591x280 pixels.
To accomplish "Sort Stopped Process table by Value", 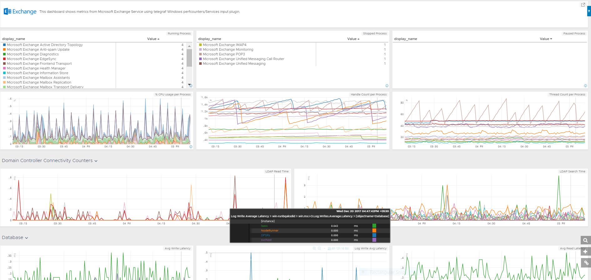I will (x=353, y=39).
